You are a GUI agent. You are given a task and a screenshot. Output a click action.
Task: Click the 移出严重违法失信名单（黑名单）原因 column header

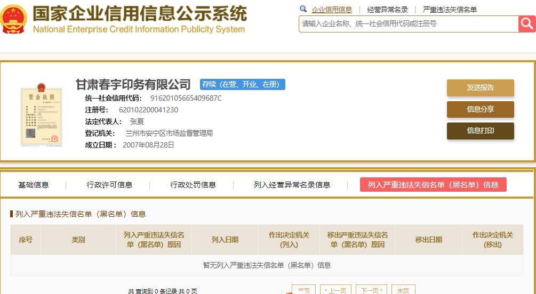click(357, 240)
